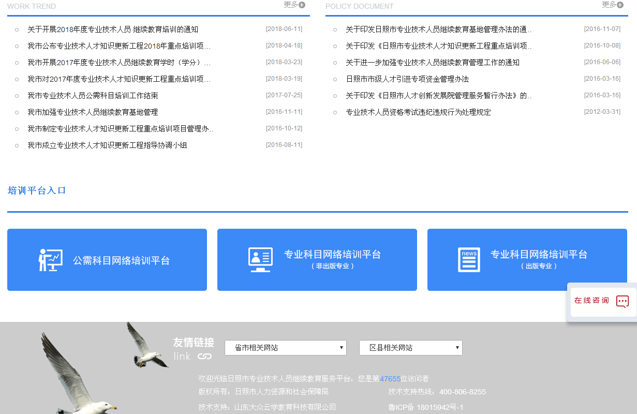Open 我市加强专业技术人员继续教育基地管理 article

93,112
